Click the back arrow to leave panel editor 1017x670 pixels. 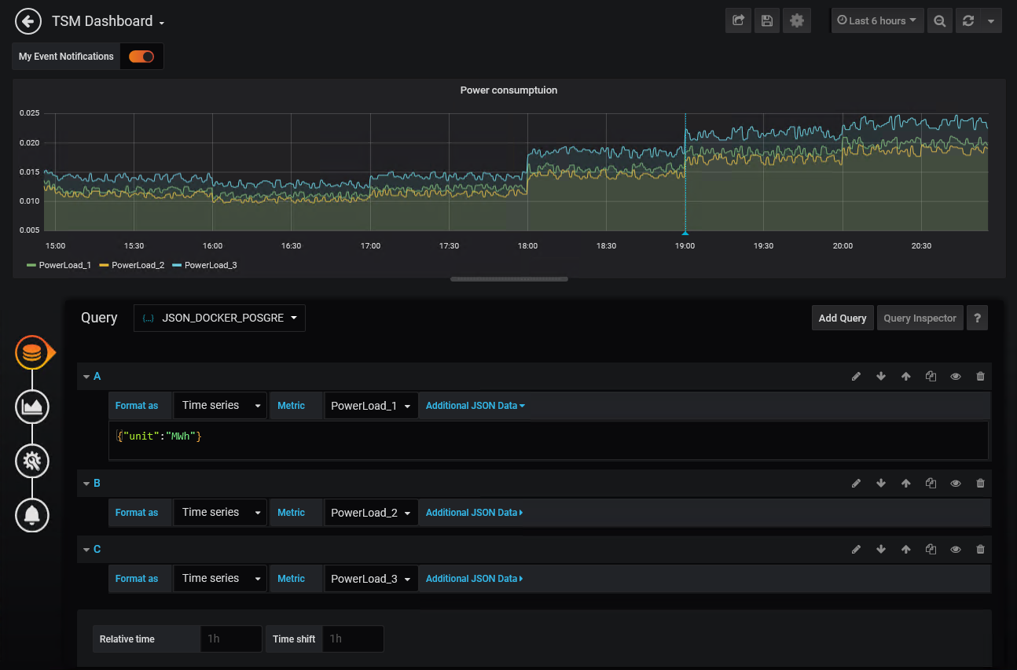pos(28,21)
